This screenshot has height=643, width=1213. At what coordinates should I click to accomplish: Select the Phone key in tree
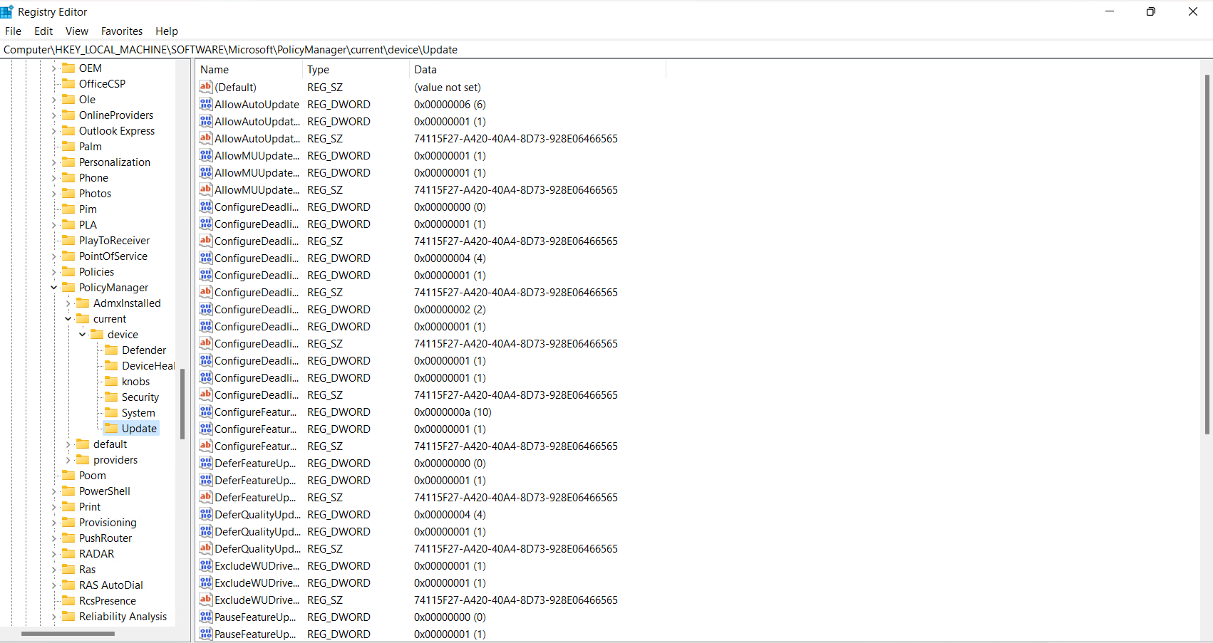tap(93, 178)
